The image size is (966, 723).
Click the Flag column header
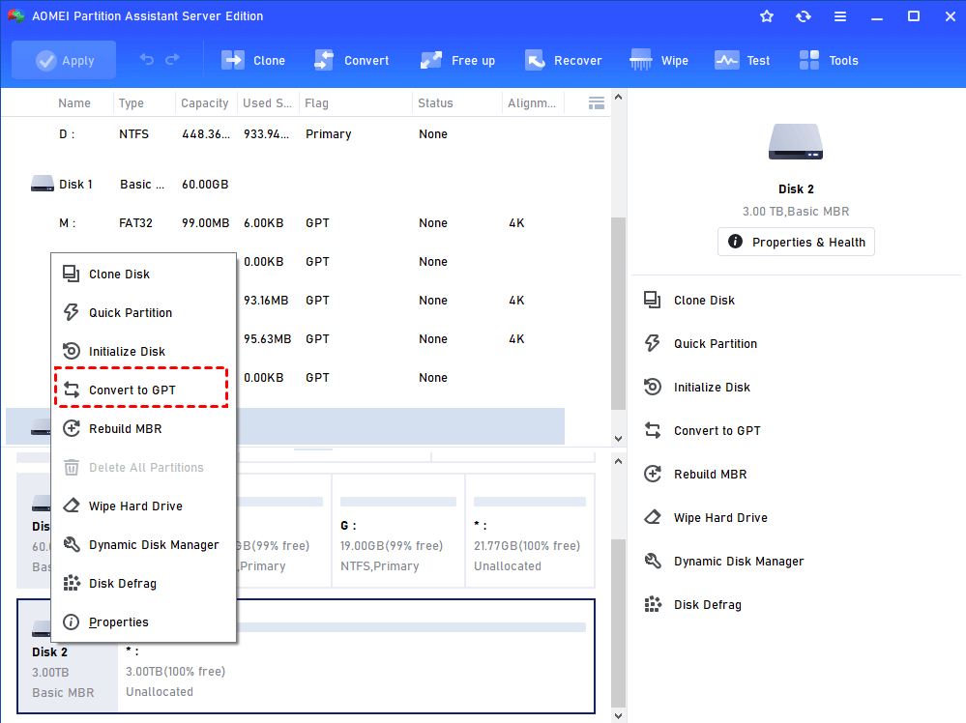(316, 102)
